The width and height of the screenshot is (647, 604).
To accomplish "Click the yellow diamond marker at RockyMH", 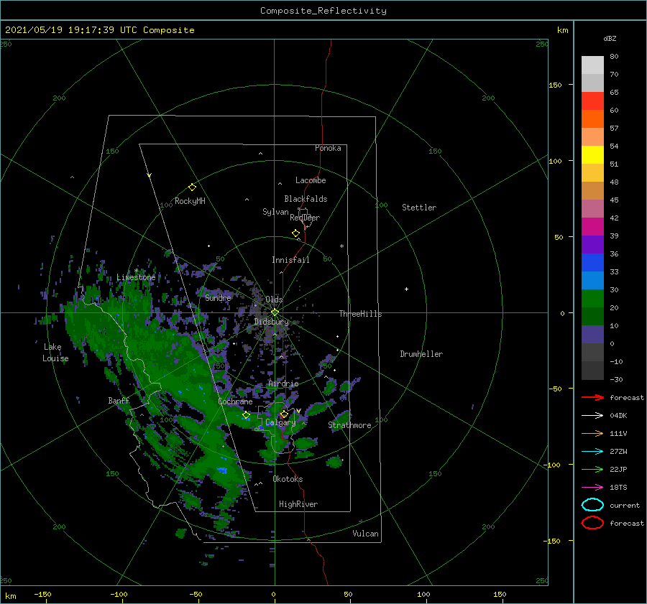I will click(x=192, y=187).
